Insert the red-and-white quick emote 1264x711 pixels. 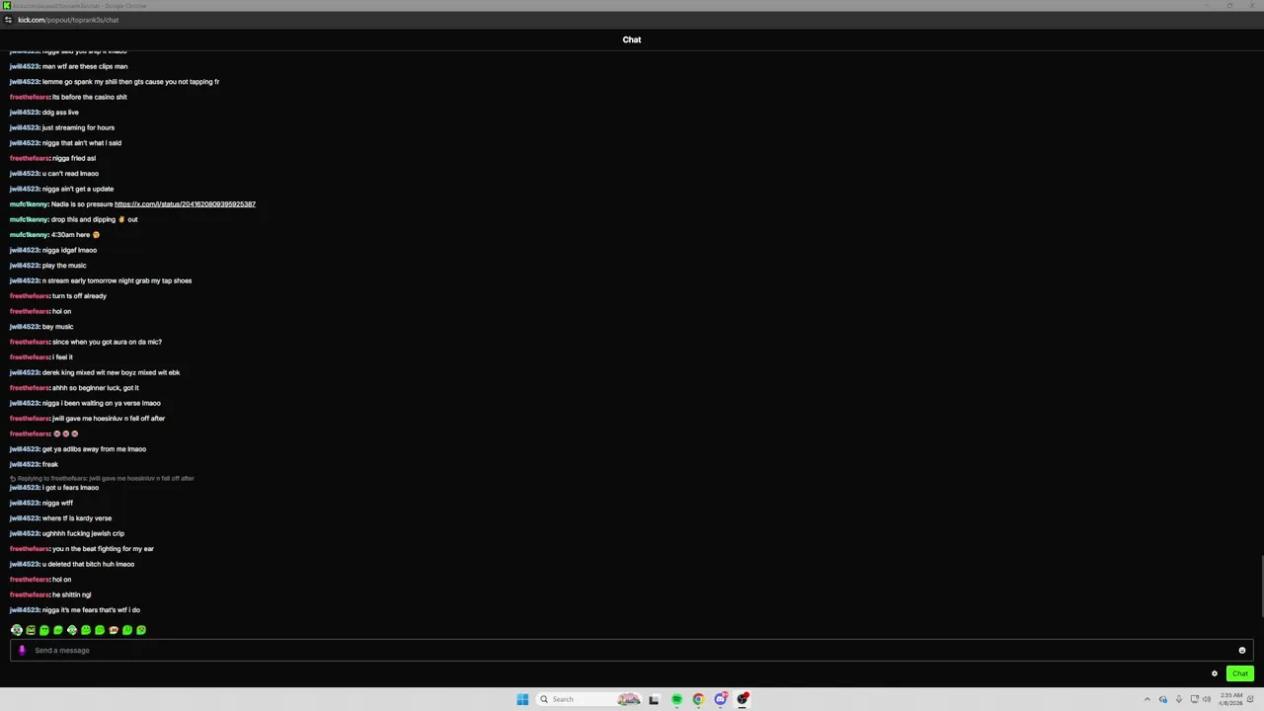(114, 630)
